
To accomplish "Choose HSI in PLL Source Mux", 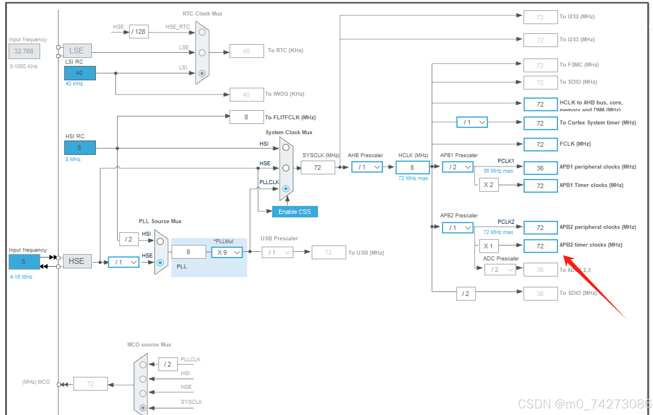I will (x=160, y=241).
